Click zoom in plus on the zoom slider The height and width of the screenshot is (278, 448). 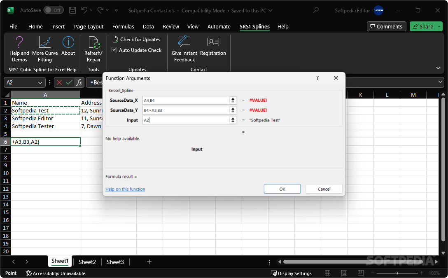pos(421,273)
